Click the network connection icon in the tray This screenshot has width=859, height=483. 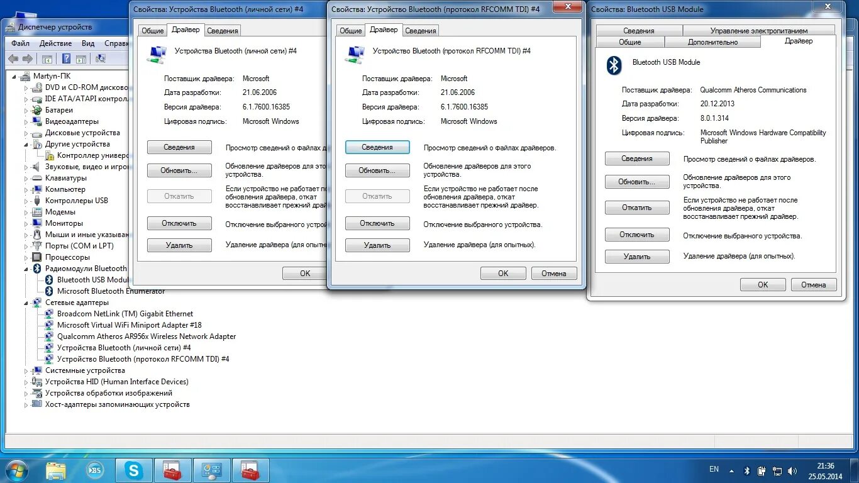tap(777, 470)
